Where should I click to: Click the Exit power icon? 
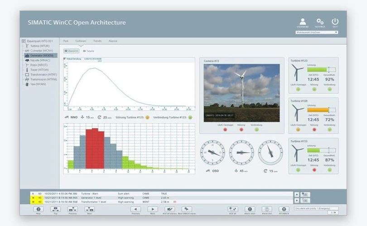(x=335, y=22)
